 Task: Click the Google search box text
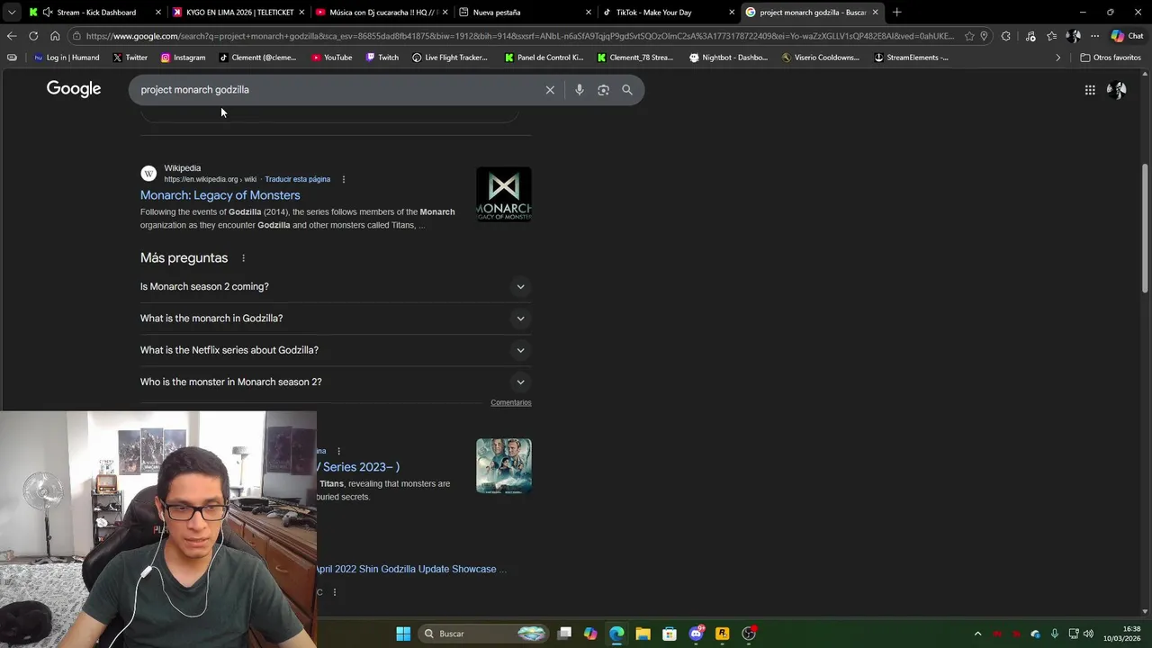coord(194,90)
